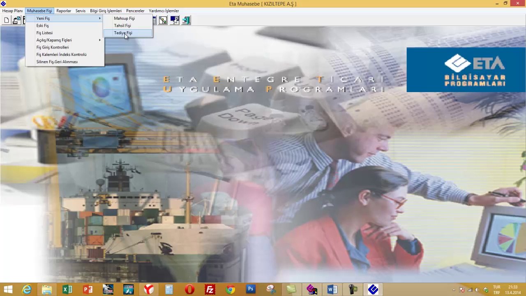
Task: Open the Yardımcı İşlemler menu
Action: point(164,11)
